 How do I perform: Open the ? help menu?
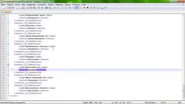click(x=88, y=5)
